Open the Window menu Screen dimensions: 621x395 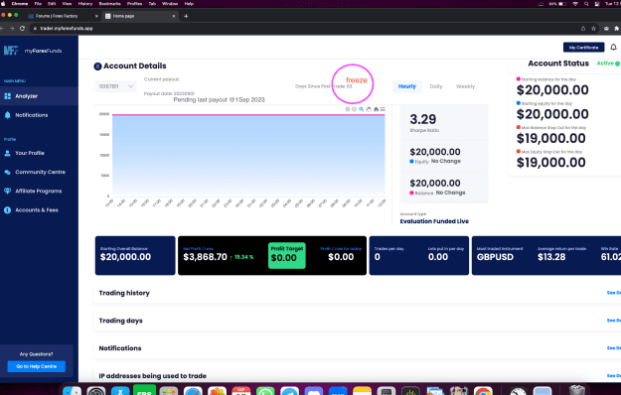pos(170,4)
